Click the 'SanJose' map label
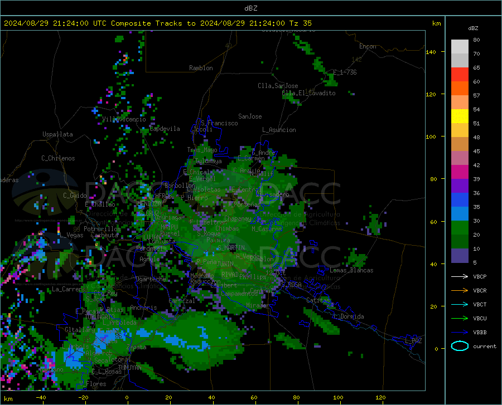502x405 pixels. (250, 116)
